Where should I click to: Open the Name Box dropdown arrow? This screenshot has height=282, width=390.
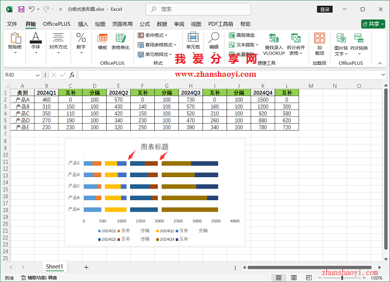[x=38, y=75]
